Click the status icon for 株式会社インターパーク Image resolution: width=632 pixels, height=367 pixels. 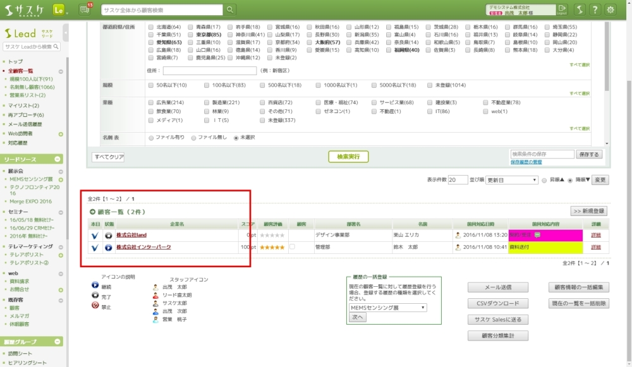(108, 247)
